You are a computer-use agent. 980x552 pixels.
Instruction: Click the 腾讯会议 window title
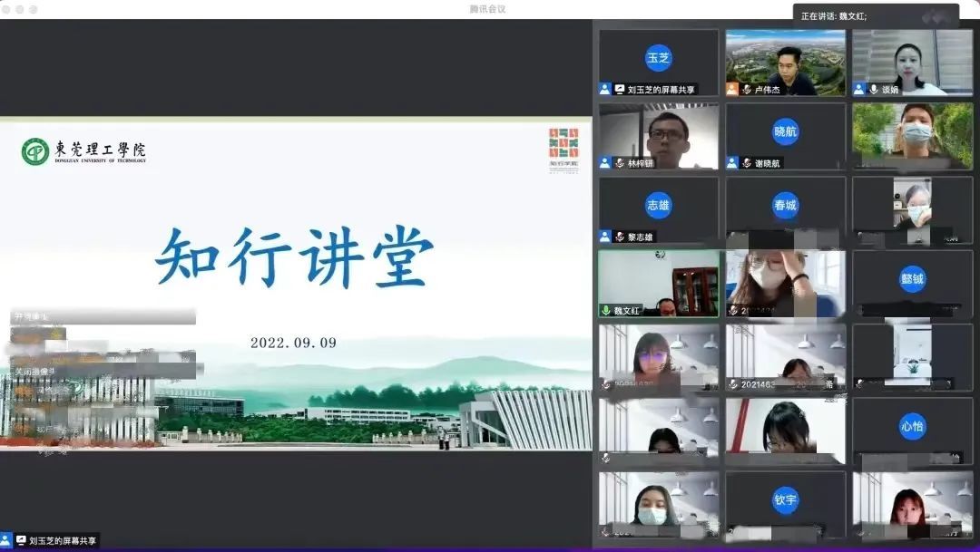coord(487,9)
